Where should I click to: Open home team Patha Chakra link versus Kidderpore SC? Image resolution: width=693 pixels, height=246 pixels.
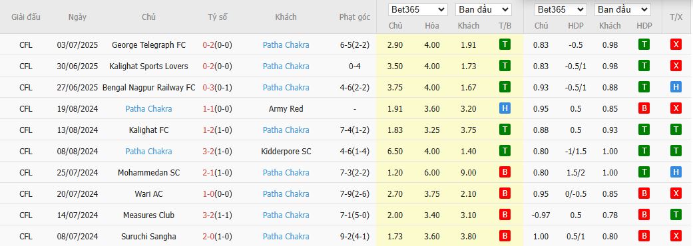[x=148, y=151]
